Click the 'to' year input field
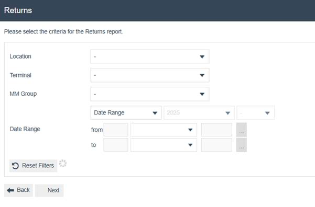315x207 pixels. (216, 145)
